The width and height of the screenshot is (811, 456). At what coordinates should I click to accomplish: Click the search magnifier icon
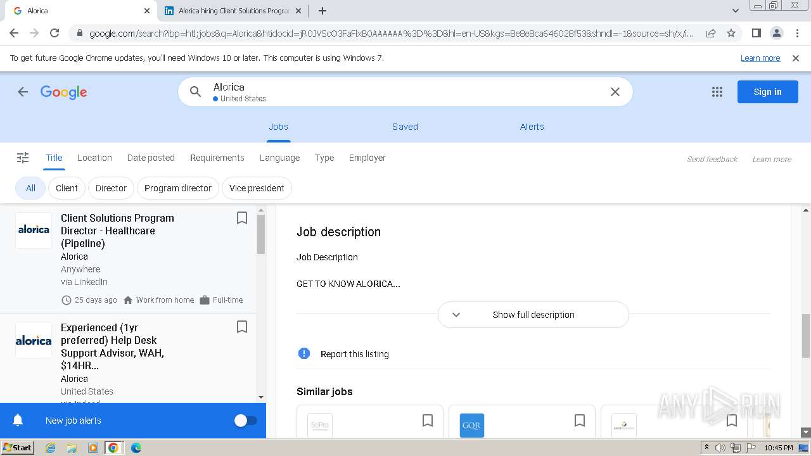click(x=196, y=92)
